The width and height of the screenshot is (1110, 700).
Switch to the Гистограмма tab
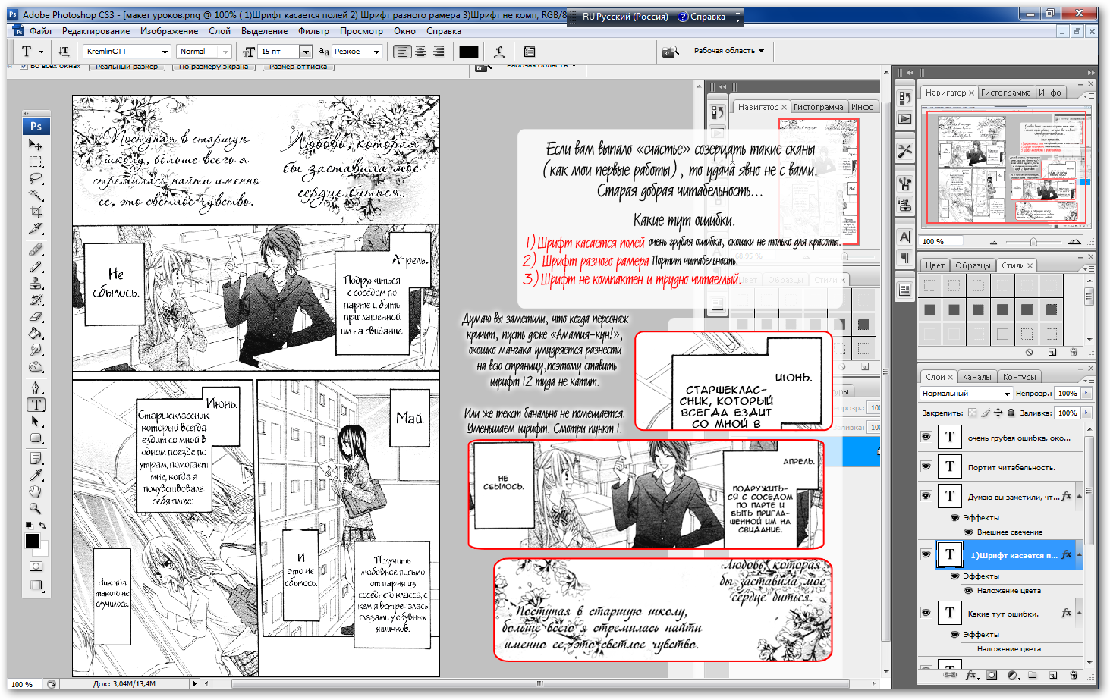[1005, 93]
